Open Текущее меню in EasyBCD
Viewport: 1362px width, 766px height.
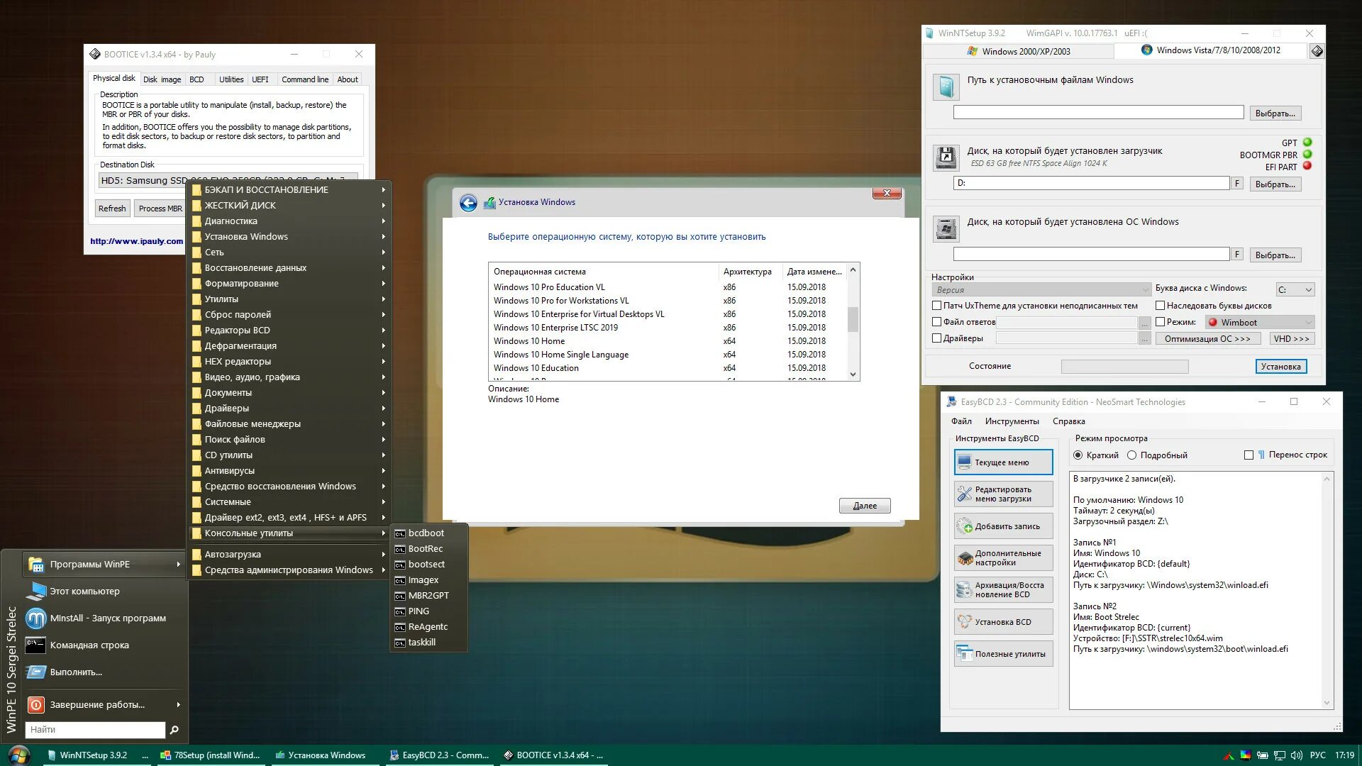1003,462
